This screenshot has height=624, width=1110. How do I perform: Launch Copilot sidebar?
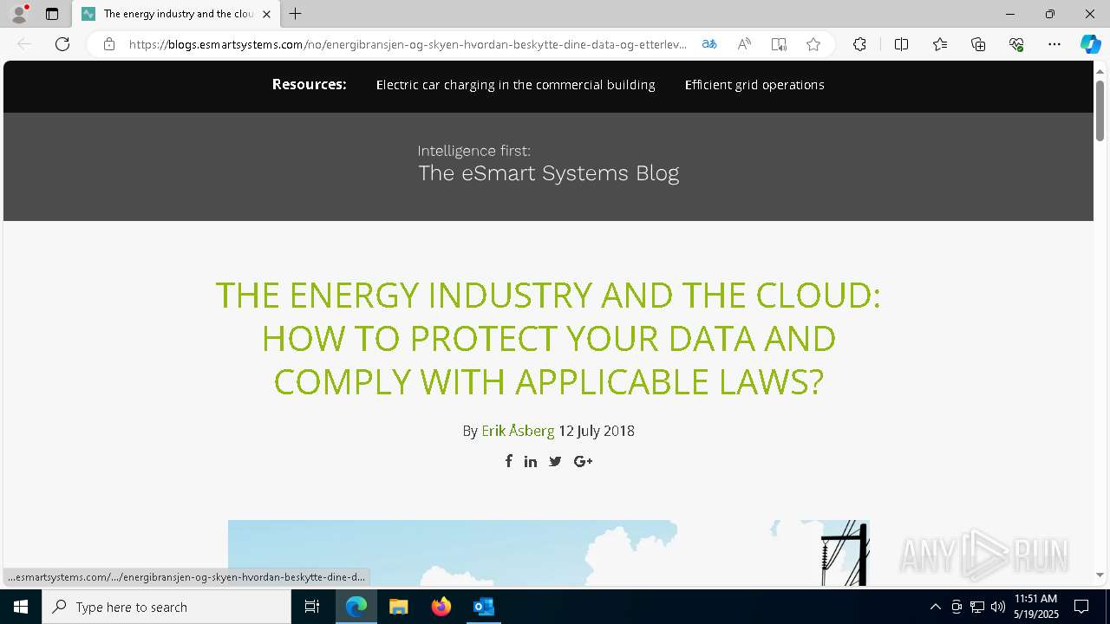click(1090, 44)
